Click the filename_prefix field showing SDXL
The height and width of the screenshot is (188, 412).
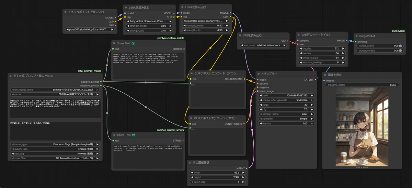[362, 85]
